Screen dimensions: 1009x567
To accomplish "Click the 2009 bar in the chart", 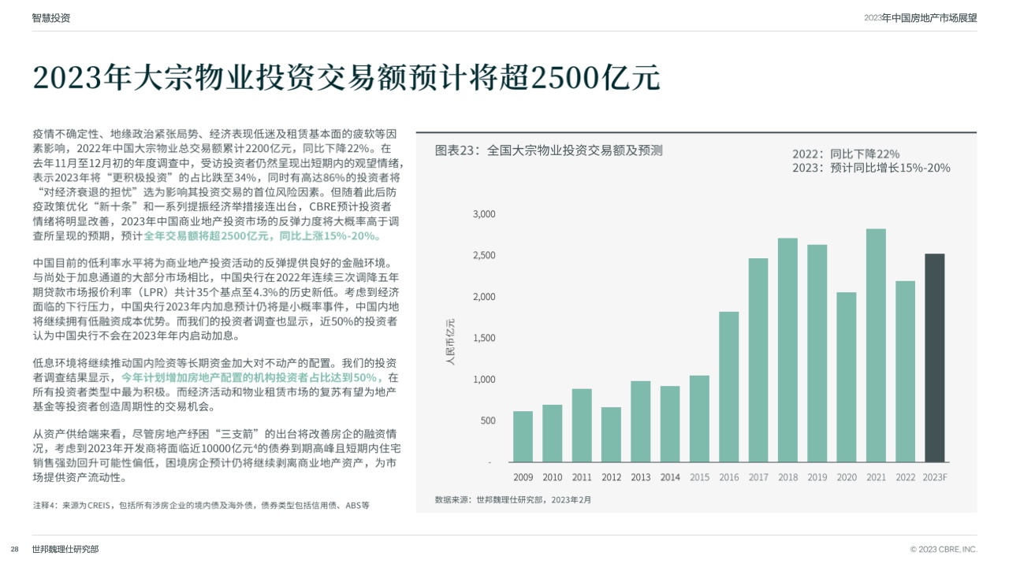I will coord(523,436).
